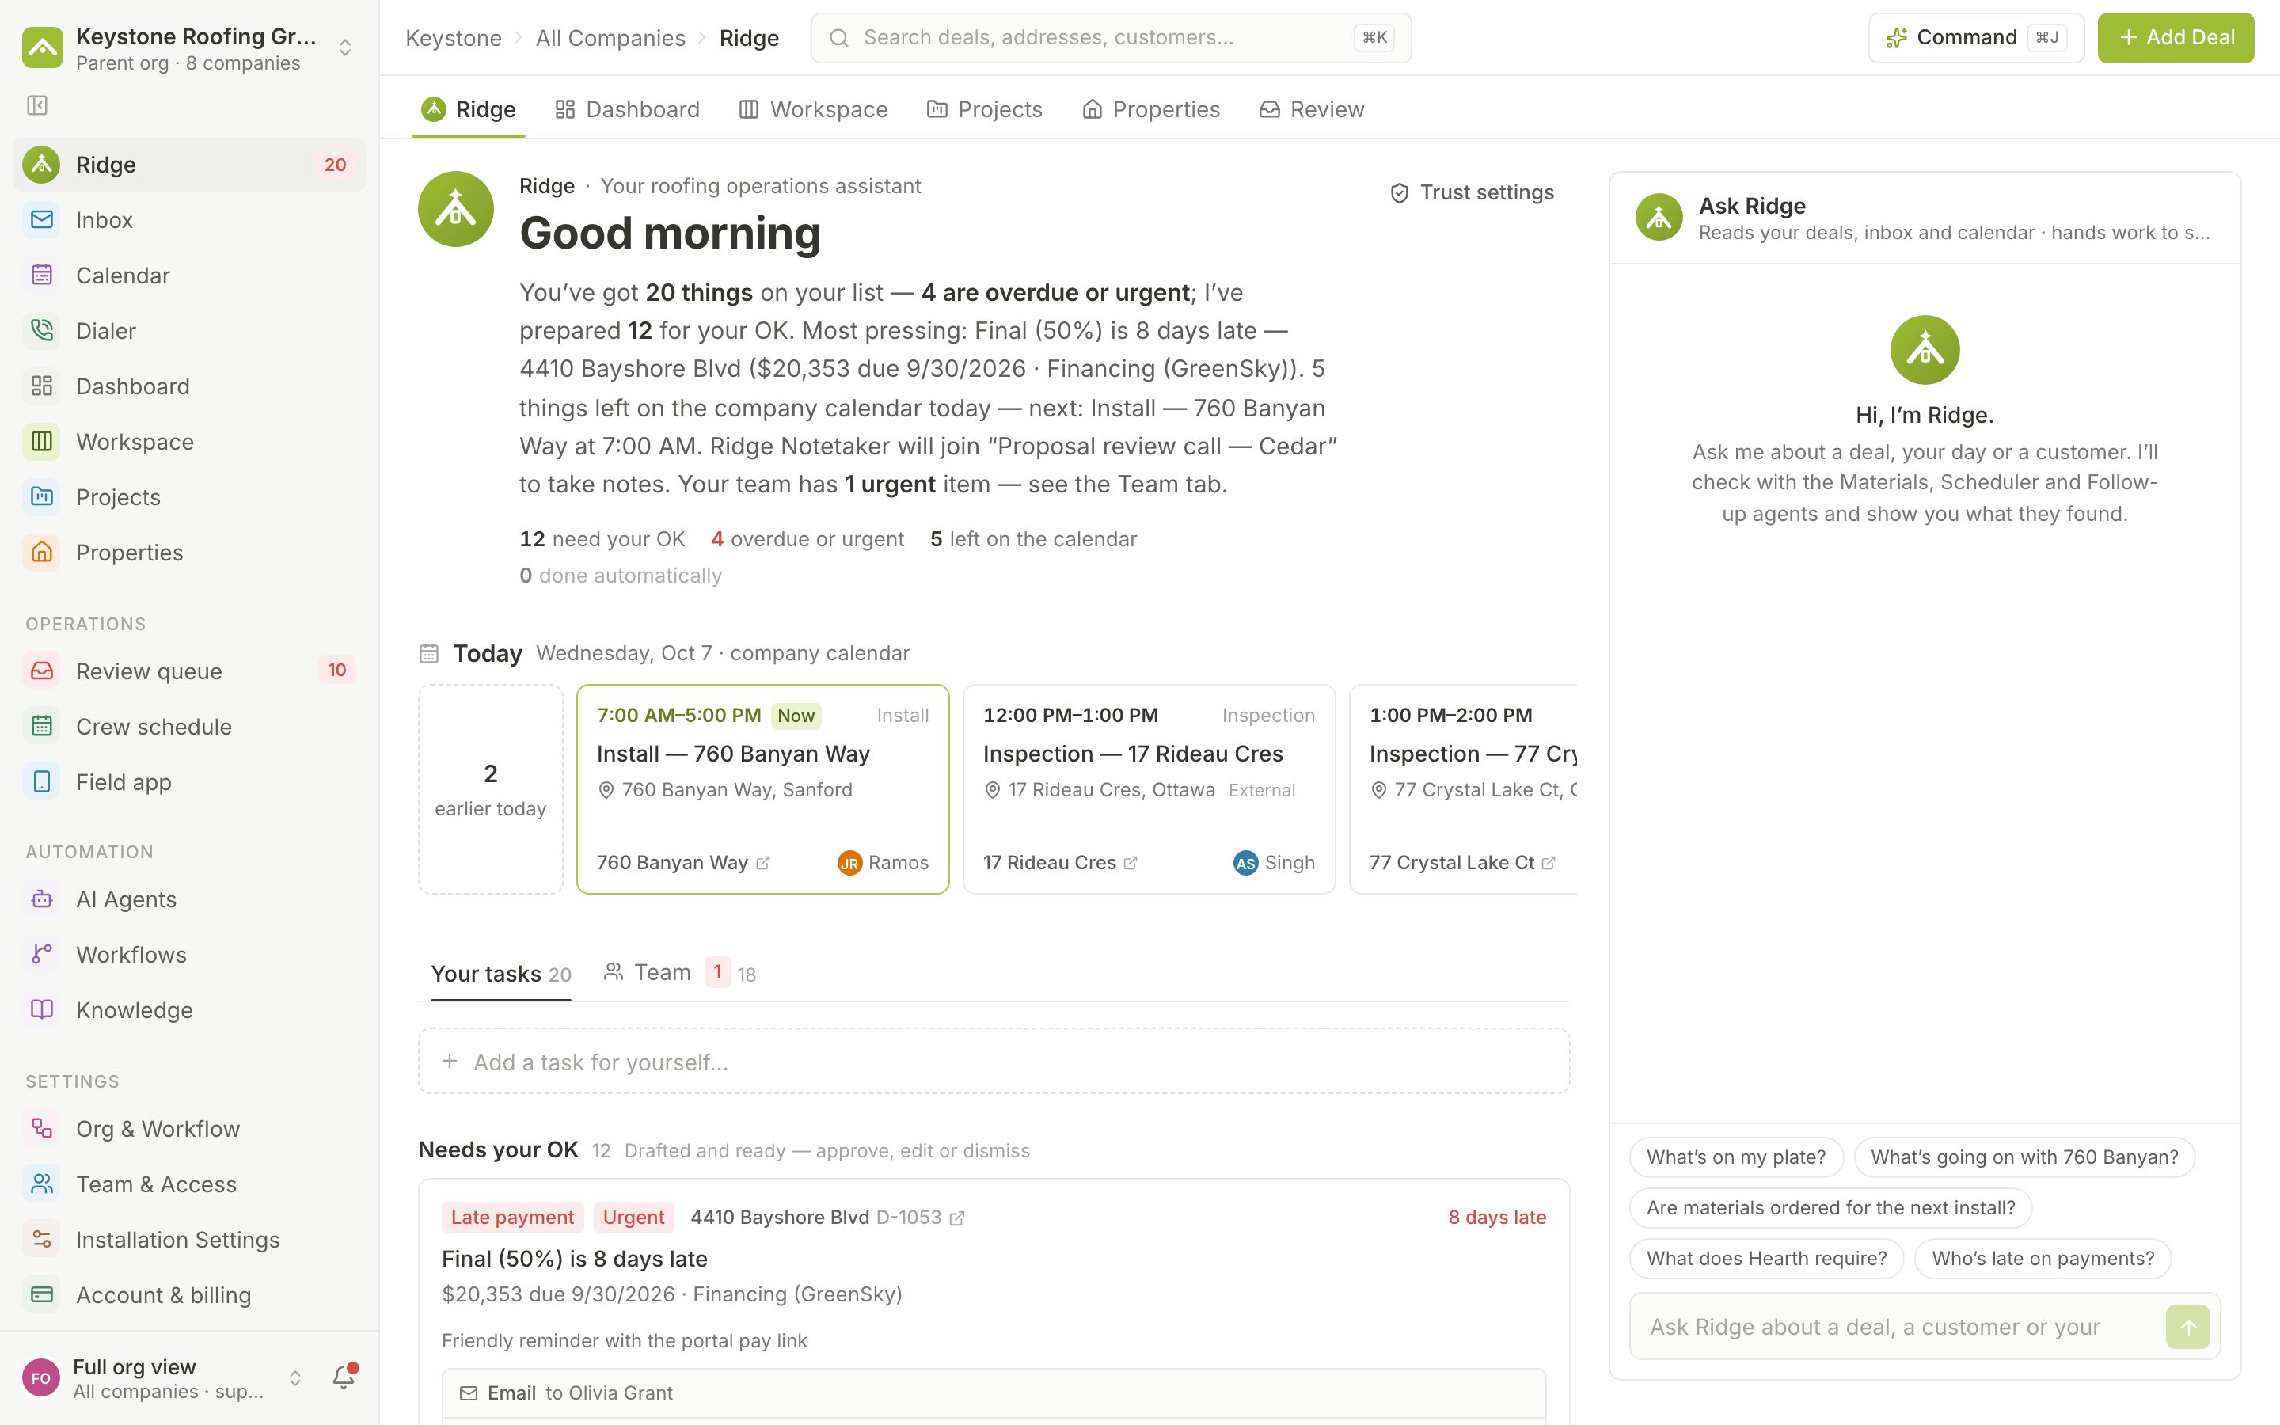
Task: Click the What's on my plate? suggestion
Action: pyautogui.click(x=1735, y=1157)
